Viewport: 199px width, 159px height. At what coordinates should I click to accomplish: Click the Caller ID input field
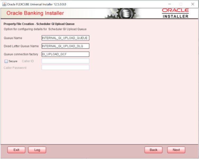65,61
